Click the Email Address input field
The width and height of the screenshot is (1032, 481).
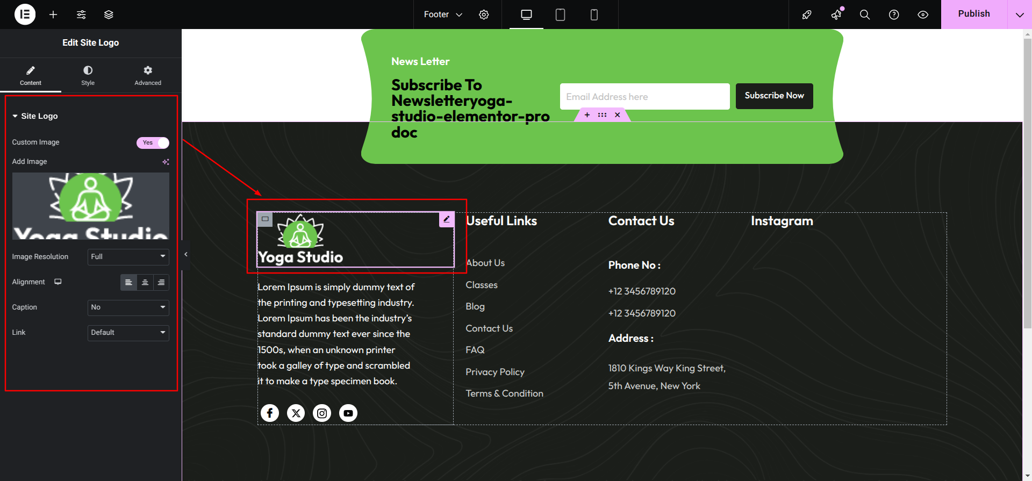[645, 97]
